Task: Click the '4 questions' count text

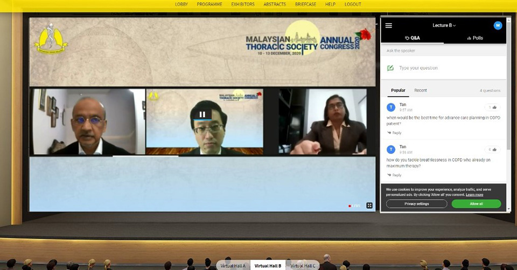Action: click(490, 91)
